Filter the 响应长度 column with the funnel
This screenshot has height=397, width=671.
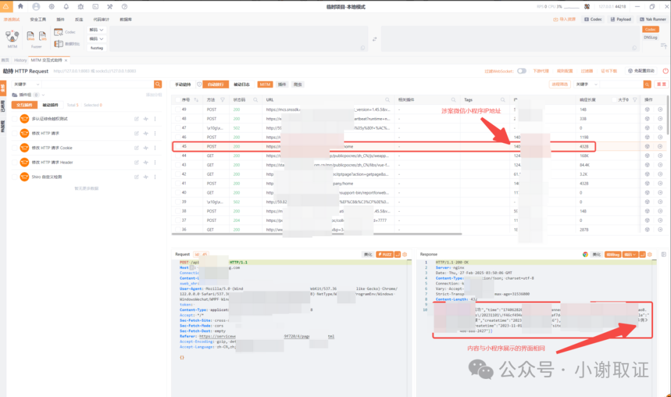tap(635, 99)
